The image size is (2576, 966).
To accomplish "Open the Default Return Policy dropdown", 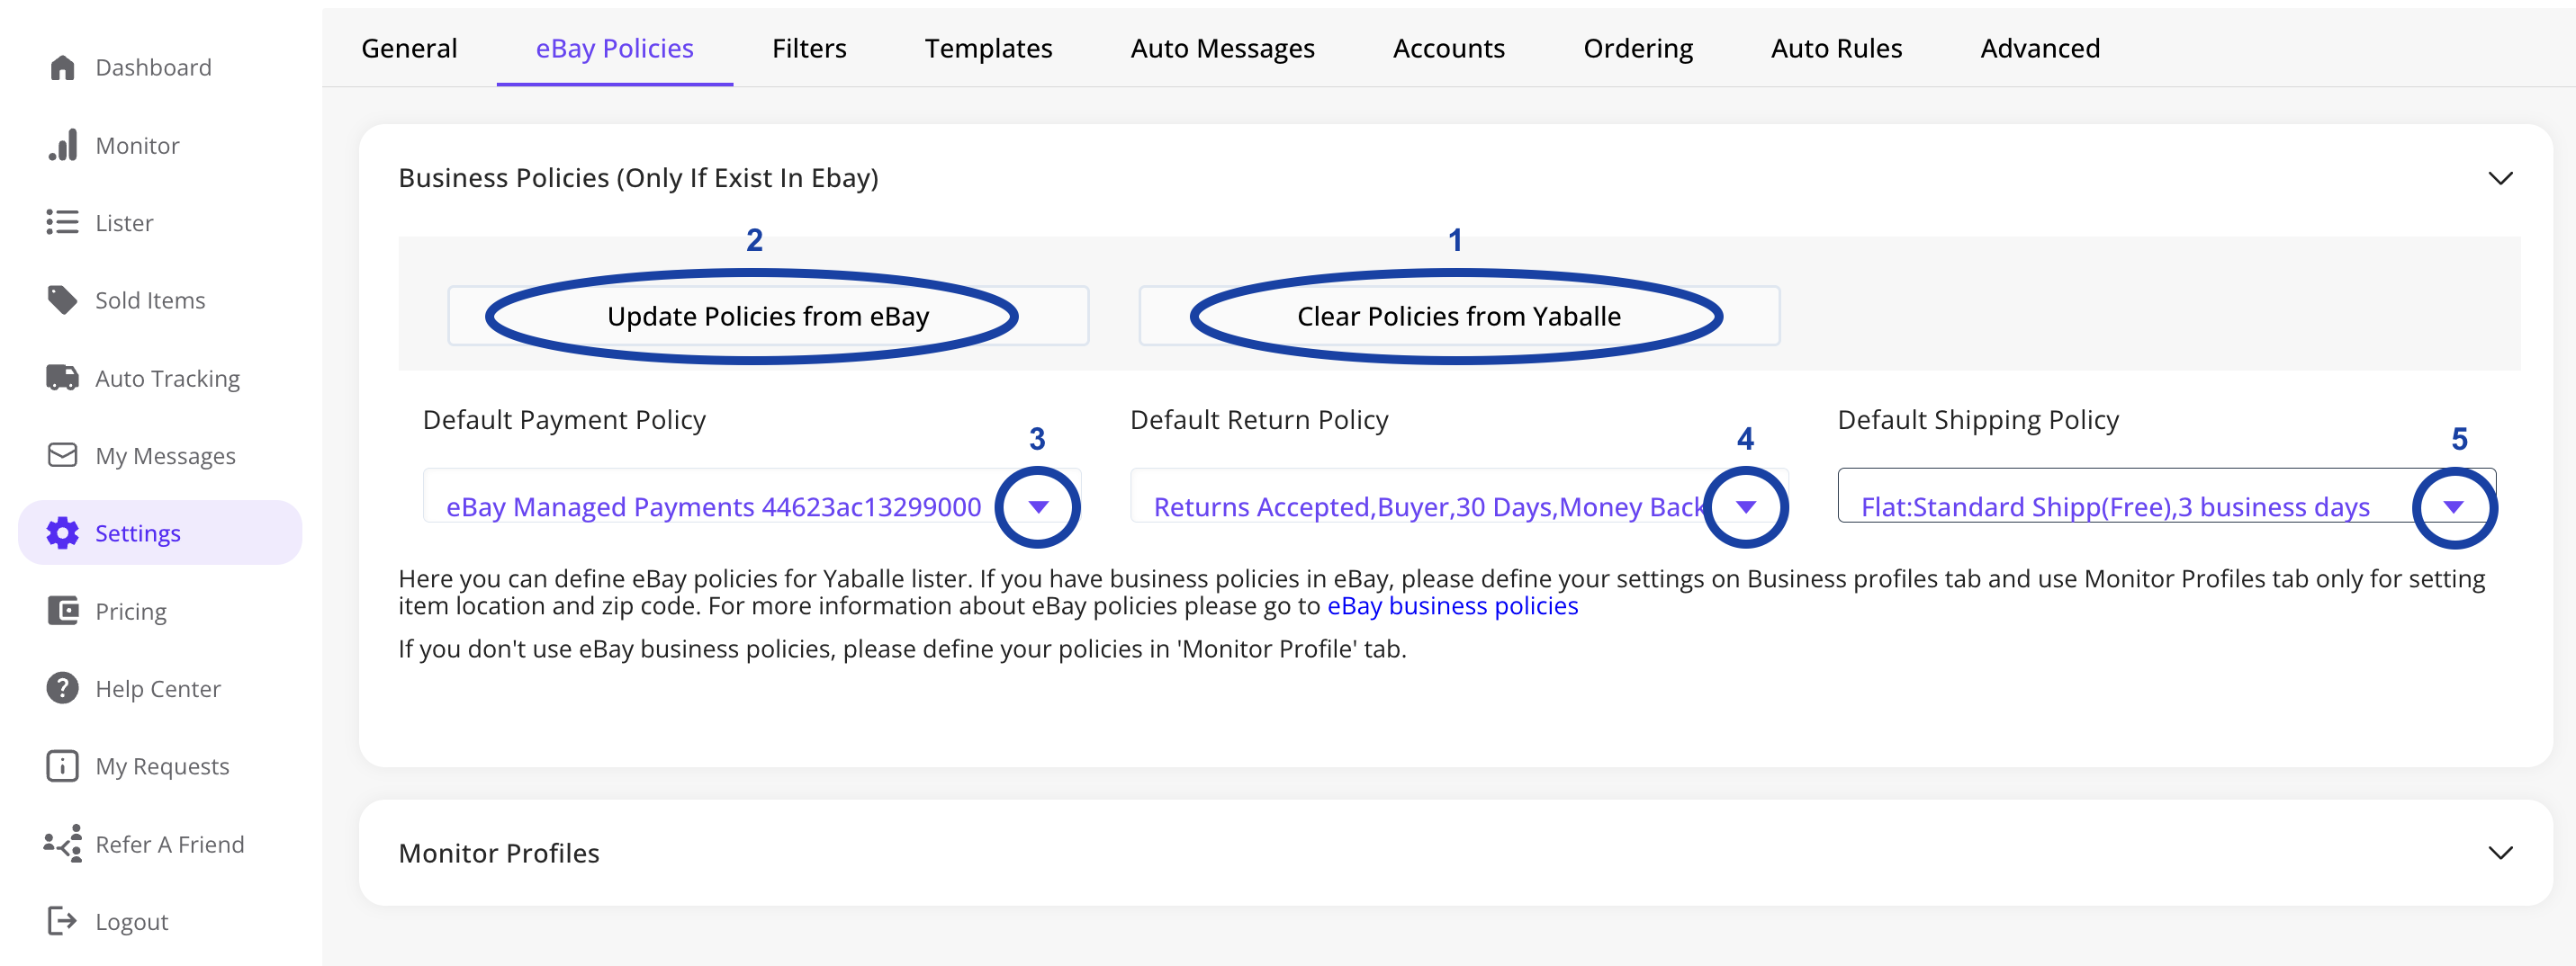I will 1746,506.
